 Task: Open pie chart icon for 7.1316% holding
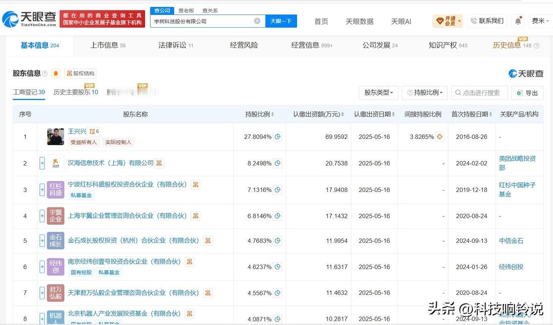pyautogui.click(x=278, y=190)
